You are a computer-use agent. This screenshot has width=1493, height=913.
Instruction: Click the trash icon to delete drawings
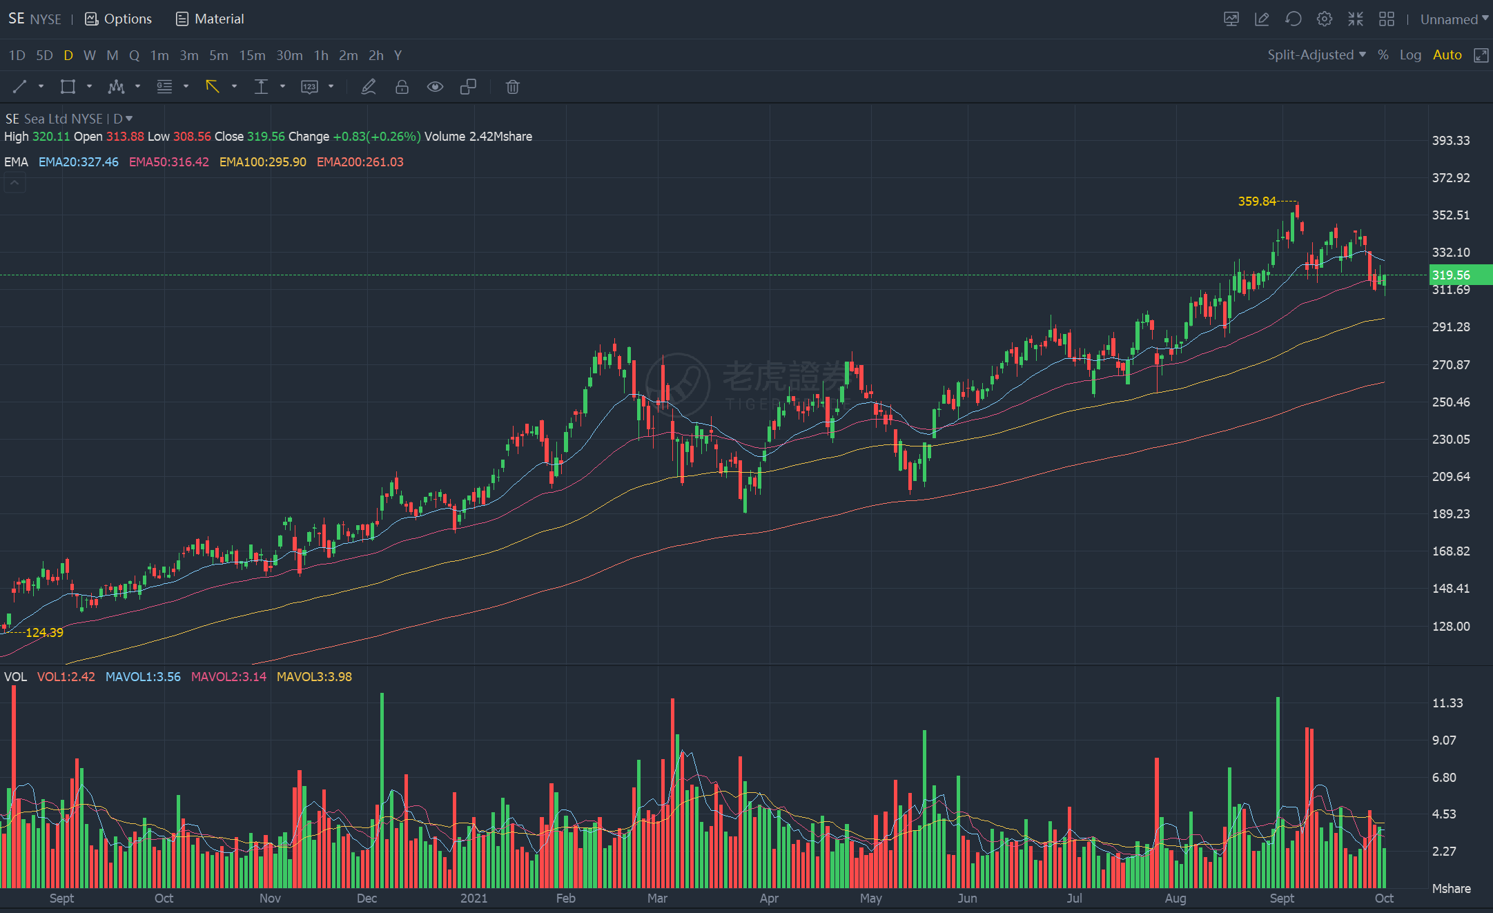[x=512, y=87]
